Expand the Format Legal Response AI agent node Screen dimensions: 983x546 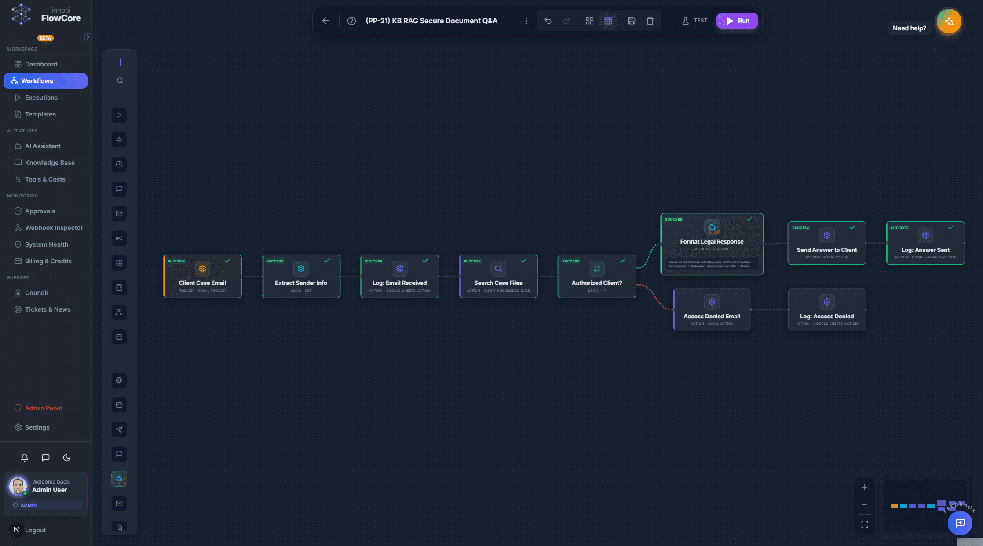point(712,244)
